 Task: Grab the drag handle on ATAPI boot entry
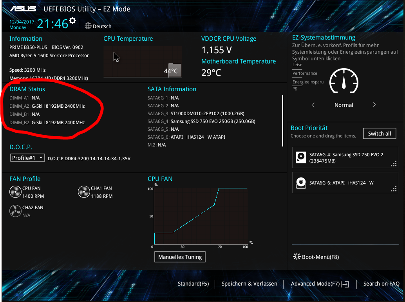pos(394,189)
